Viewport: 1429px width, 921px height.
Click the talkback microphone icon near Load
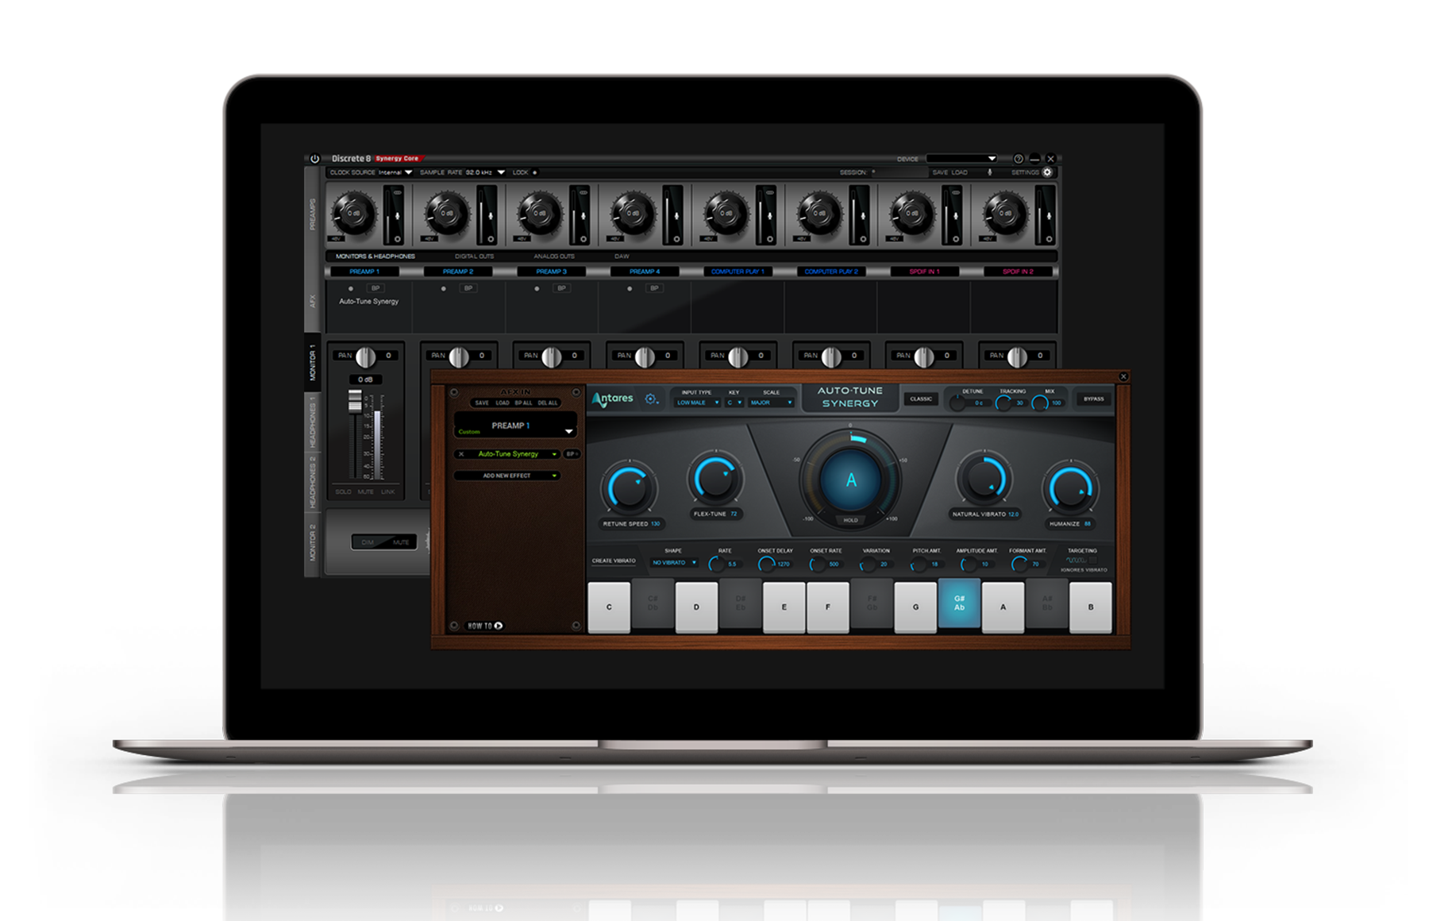coord(989,172)
